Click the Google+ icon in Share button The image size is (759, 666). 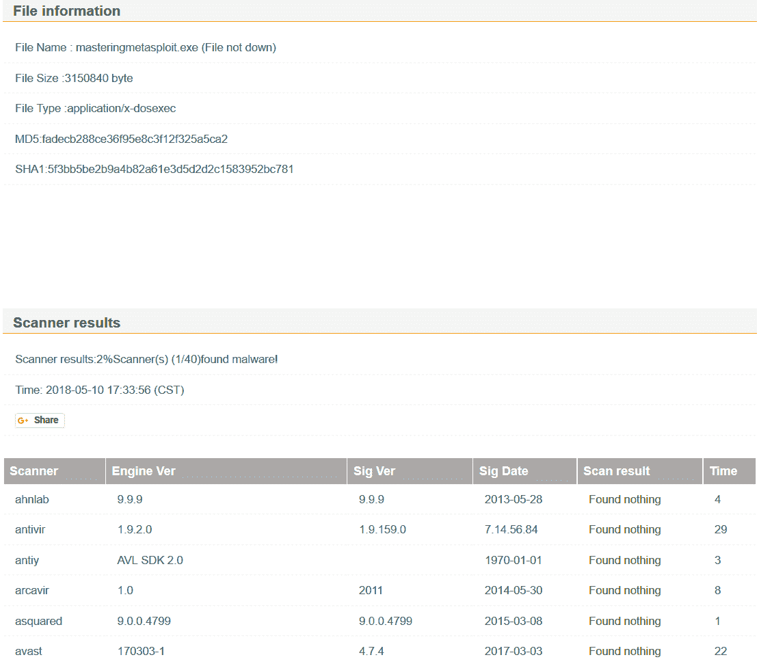point(23,421)
